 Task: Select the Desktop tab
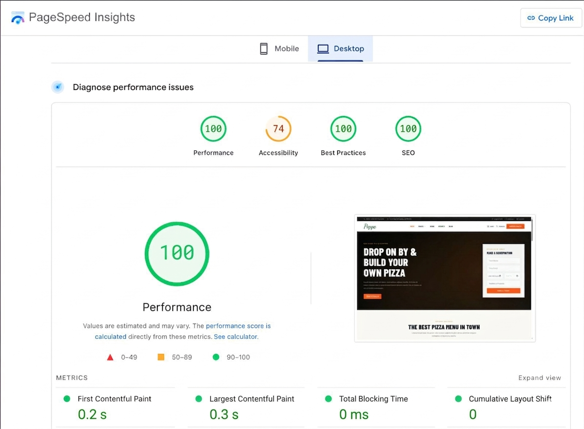[340, 49]
